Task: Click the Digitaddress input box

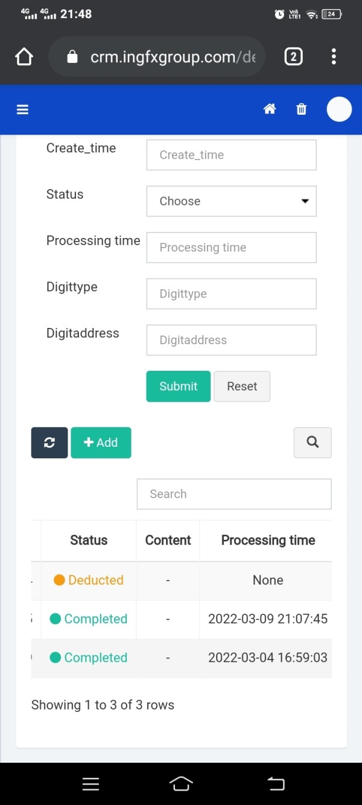Action: 231,340
